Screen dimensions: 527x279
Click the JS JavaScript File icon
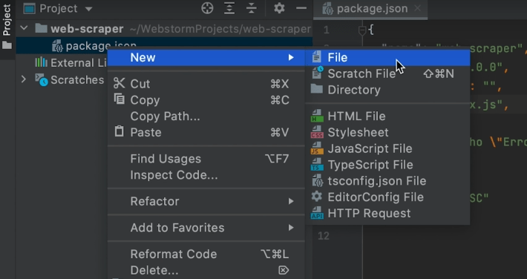pyautogui.click(x=317, y=148)
